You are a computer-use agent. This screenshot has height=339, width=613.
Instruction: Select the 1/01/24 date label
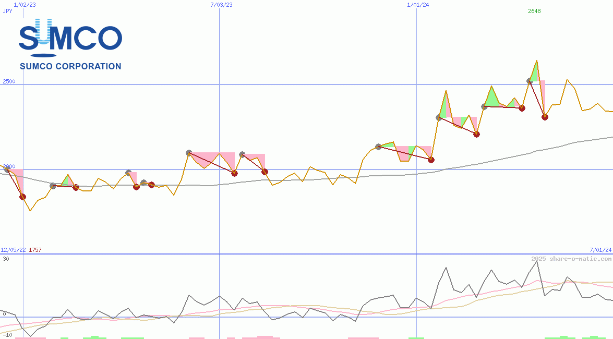click(418, 5)
